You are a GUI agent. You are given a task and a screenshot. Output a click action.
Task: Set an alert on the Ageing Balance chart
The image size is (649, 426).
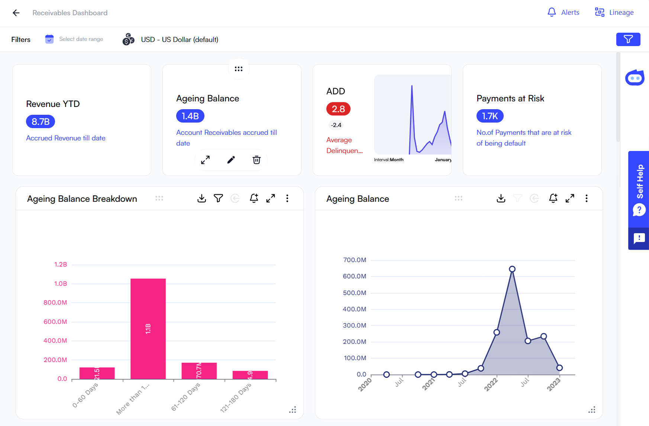pyautogui.click(x=553, y=198)
